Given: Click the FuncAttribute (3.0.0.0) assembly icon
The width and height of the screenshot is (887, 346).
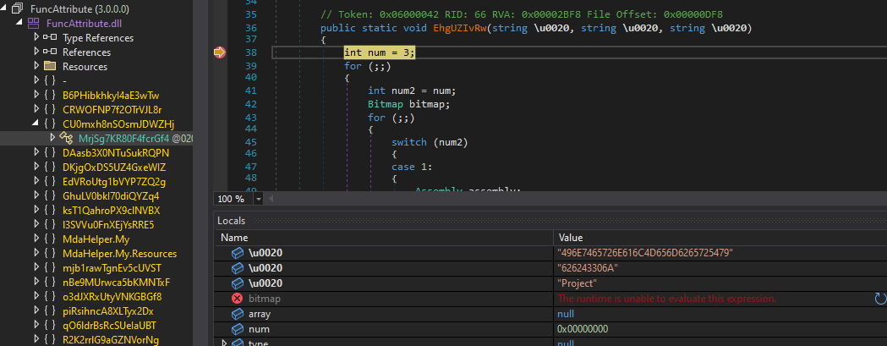Looking at the screenshot, I should click(x=18, y=9).
